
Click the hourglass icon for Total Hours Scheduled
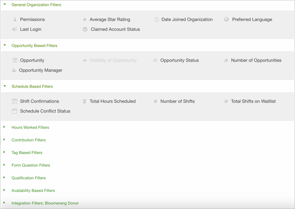84,101
